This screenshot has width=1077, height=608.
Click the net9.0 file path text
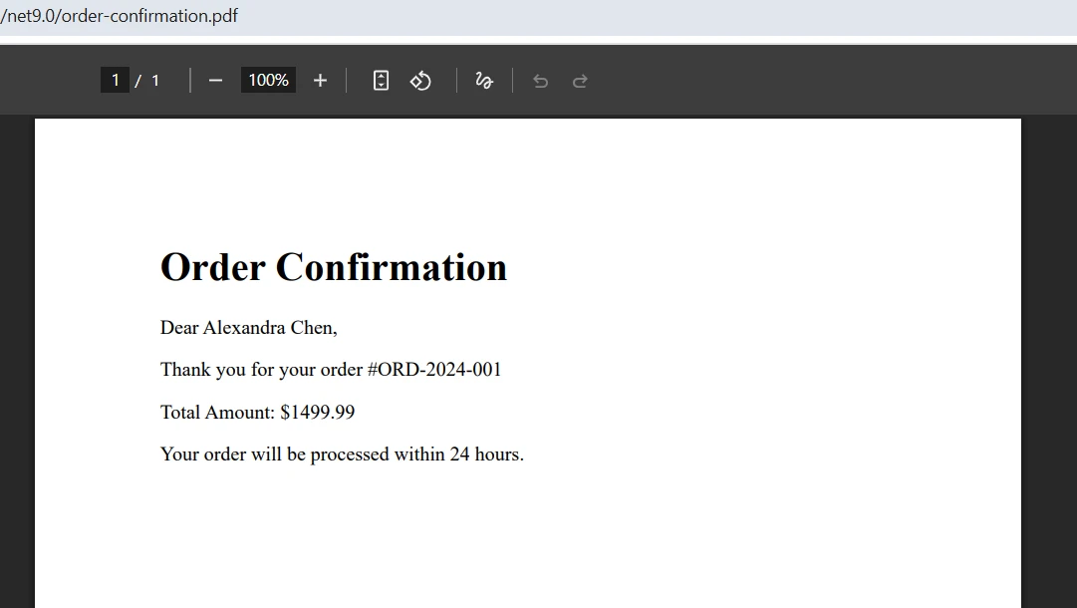29,16
